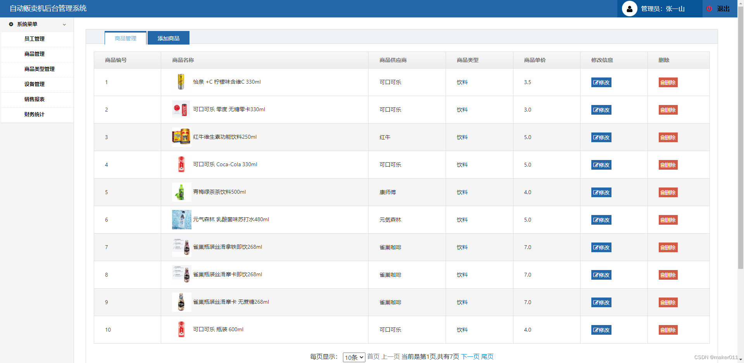Image resolution: width=744 pixels, height=363 pixels.
Task: Delete 元气森林 乳酸菌味苏打水480ml row
Action: (668, 220)
